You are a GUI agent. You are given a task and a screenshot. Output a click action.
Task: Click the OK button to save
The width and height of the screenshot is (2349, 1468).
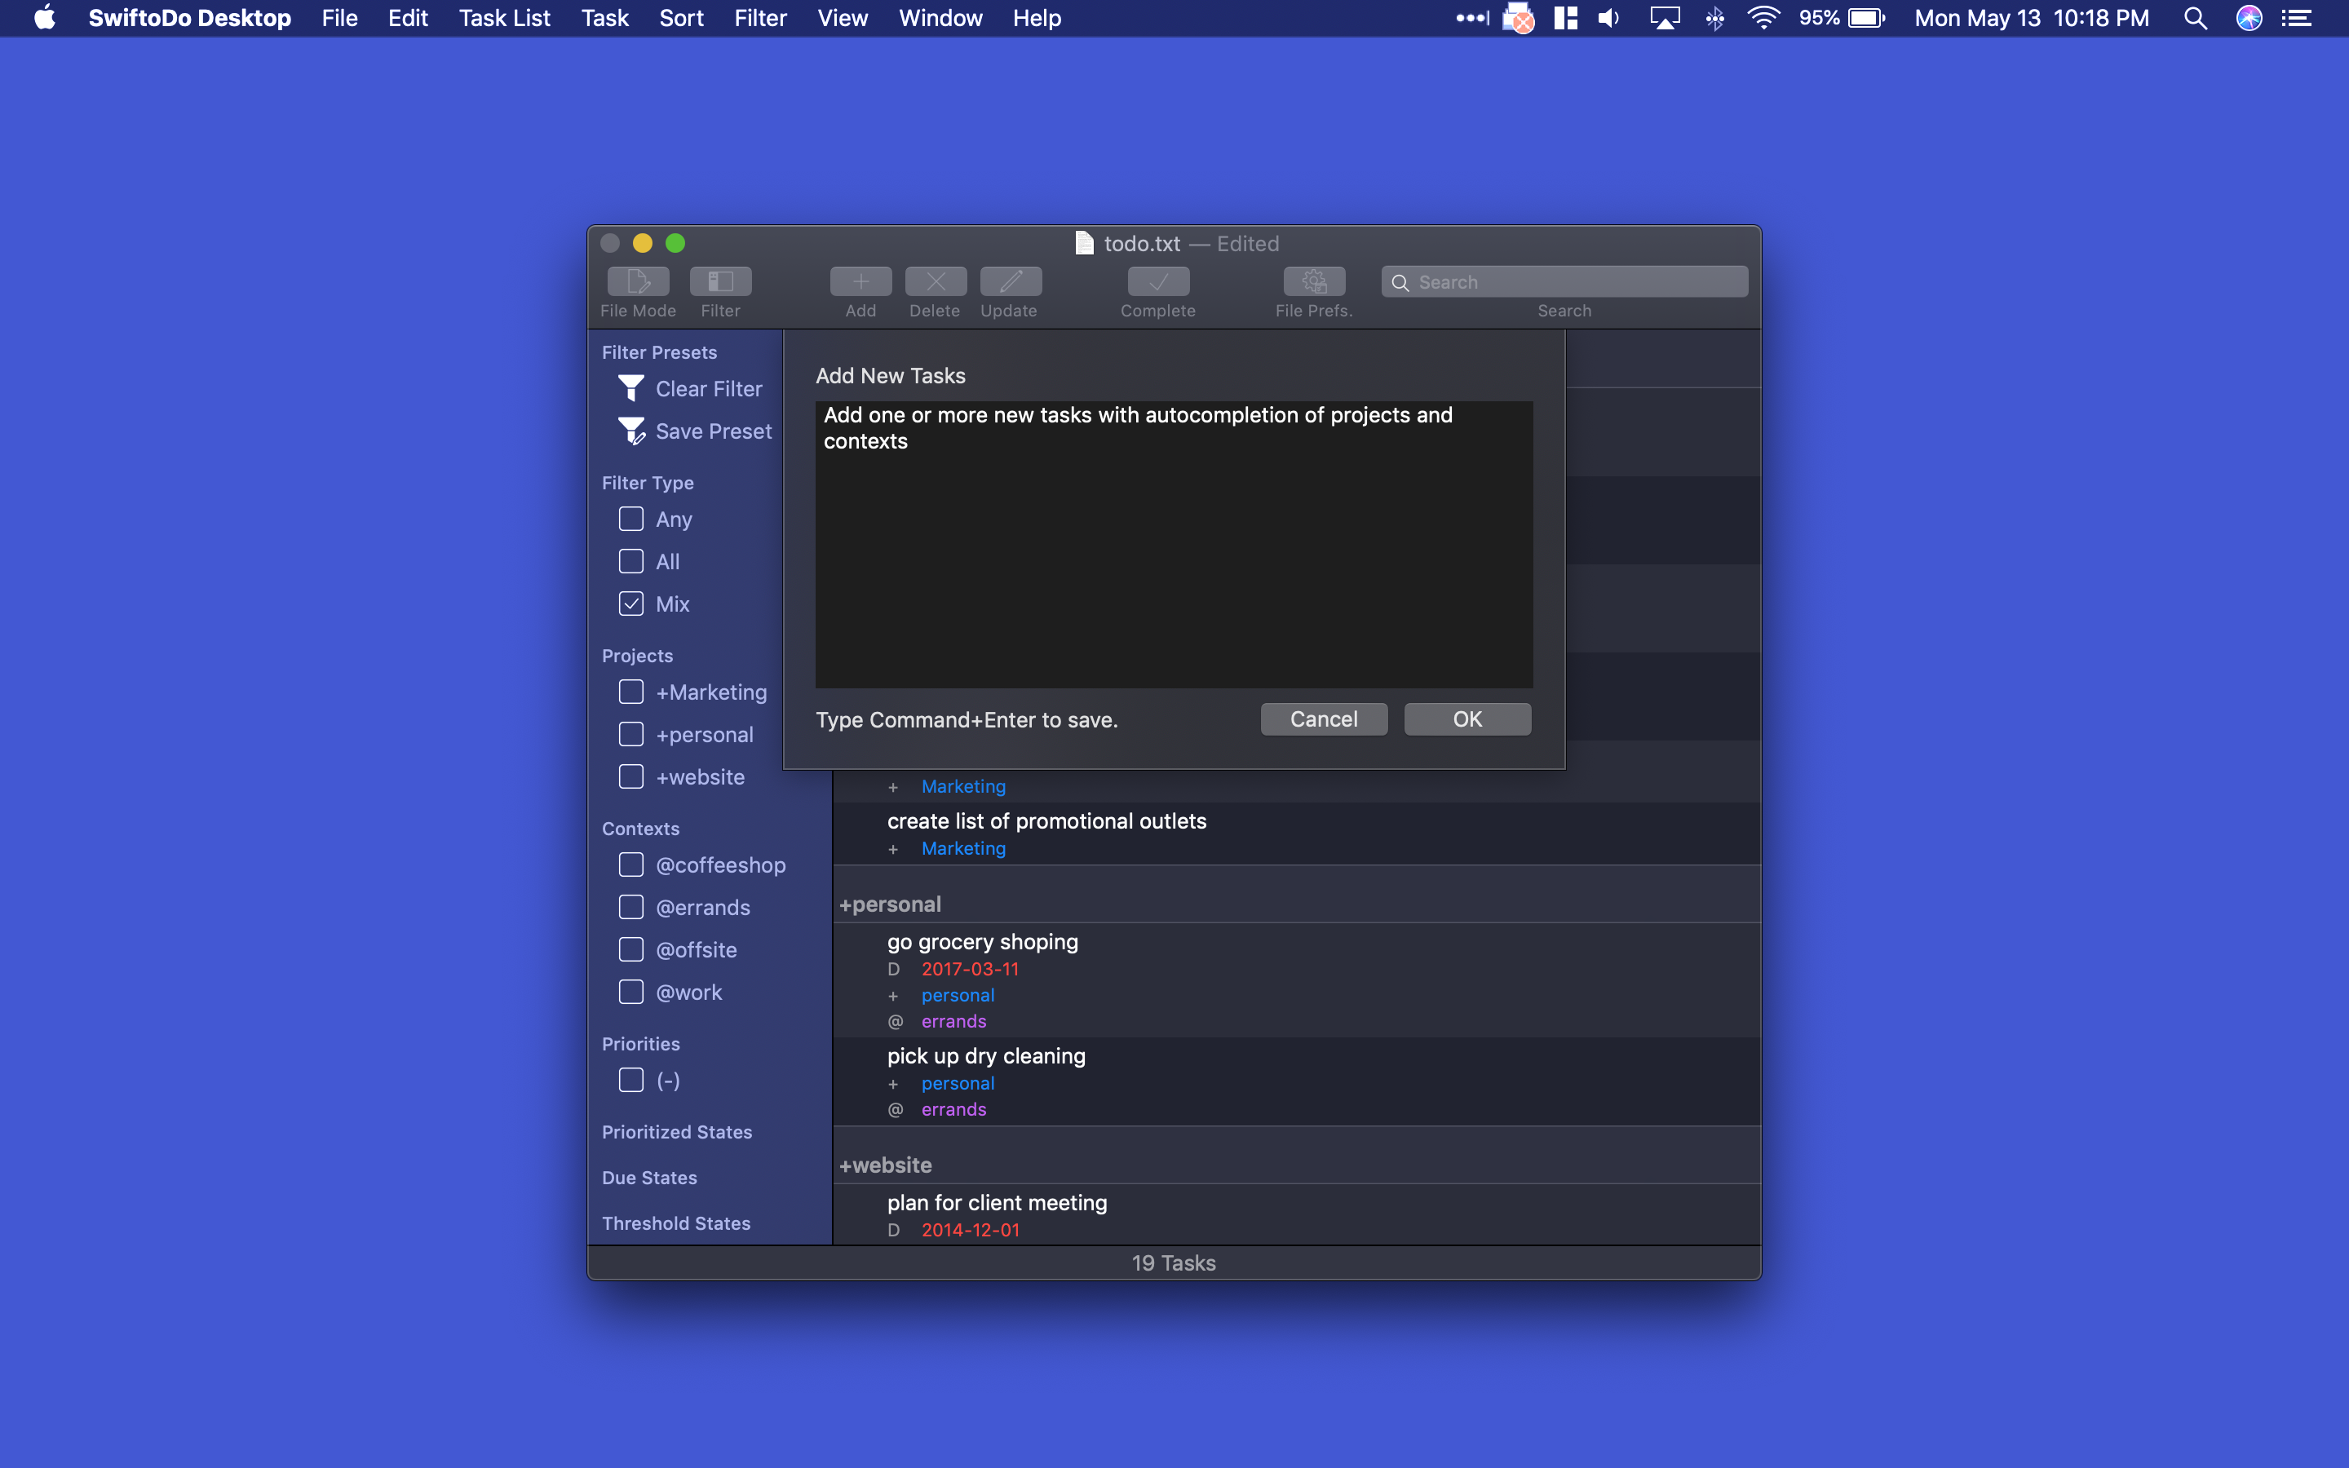(1466, 719)
